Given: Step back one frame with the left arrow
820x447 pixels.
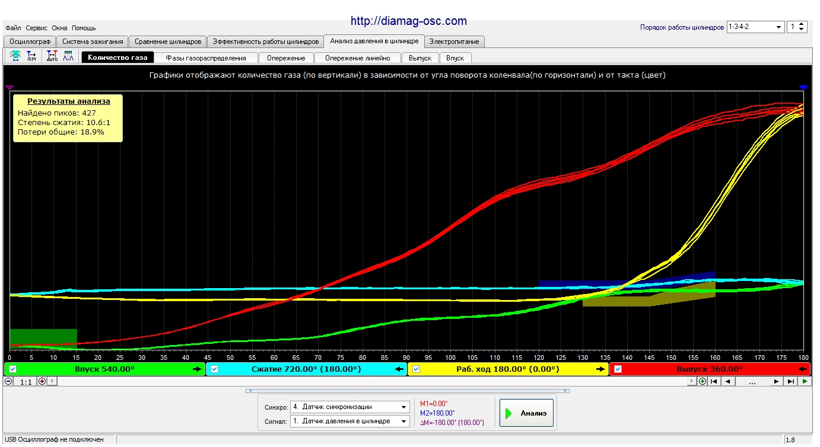Looking at the screenshot, I should [x=728, y=381].
